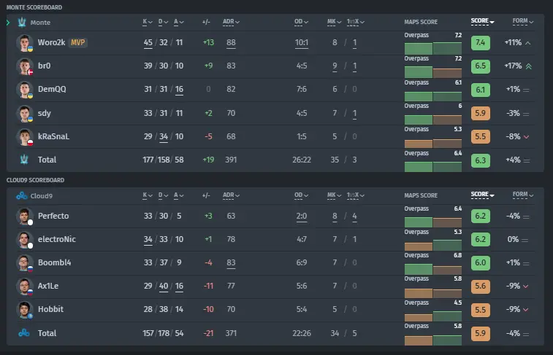This screenshot has height=355, width=553.
Task: Click Ax1Le's downward form trend arrow
Action: click(x=526, y=286)
